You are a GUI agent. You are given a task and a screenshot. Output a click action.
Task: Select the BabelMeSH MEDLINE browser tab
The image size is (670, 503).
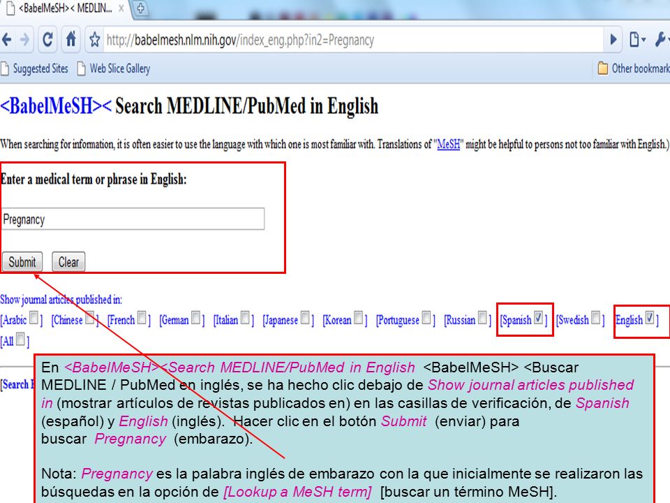[64, 8]
